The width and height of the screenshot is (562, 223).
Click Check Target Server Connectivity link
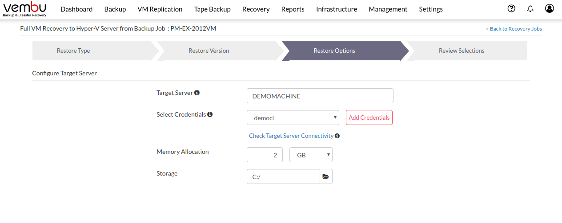coord(291,136)
